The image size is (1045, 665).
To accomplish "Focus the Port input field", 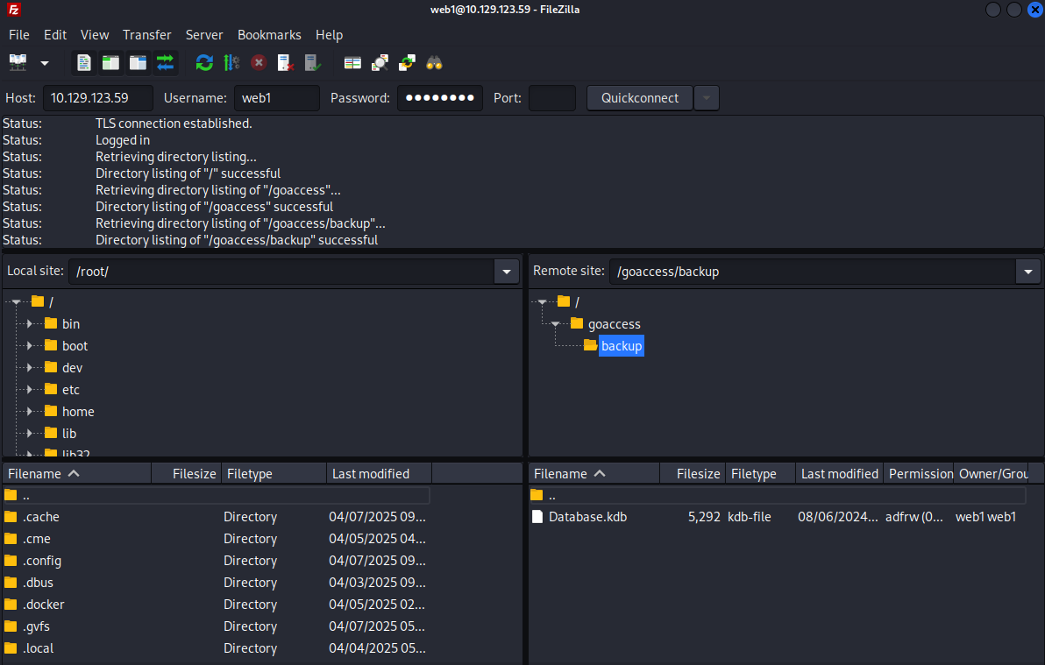I will point(551,98).
